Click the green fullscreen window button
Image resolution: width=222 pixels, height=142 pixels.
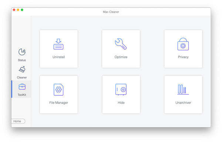[22, 10]
